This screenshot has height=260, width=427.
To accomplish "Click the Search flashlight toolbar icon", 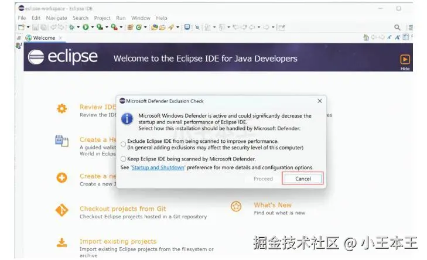I will point(171,27).
